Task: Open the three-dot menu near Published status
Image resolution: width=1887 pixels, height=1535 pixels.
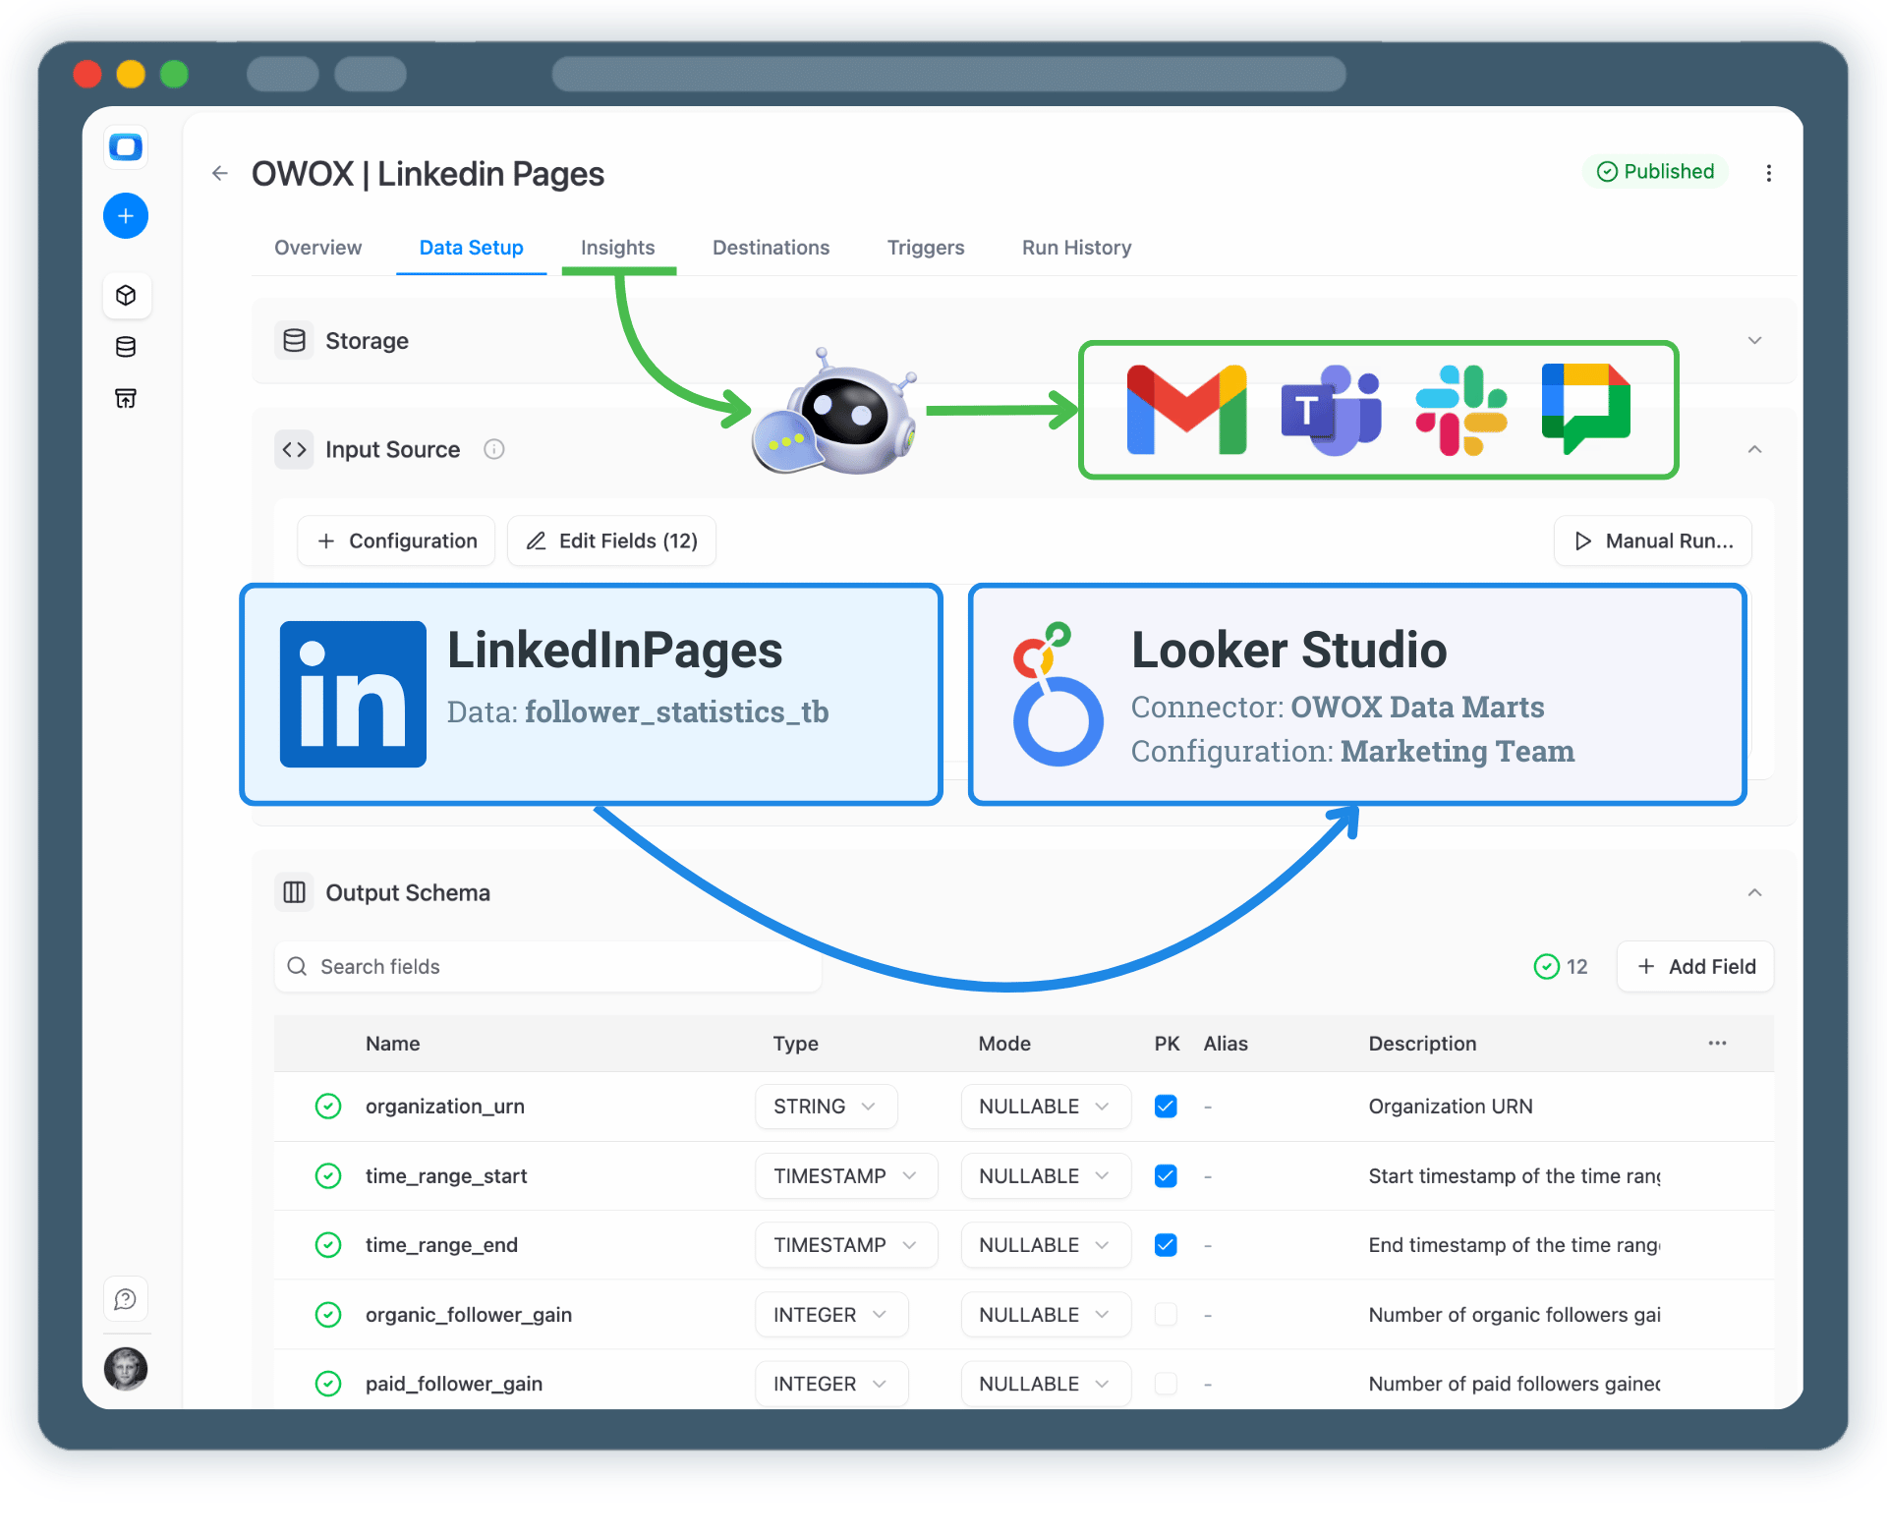Action: tap(1768, 172)
